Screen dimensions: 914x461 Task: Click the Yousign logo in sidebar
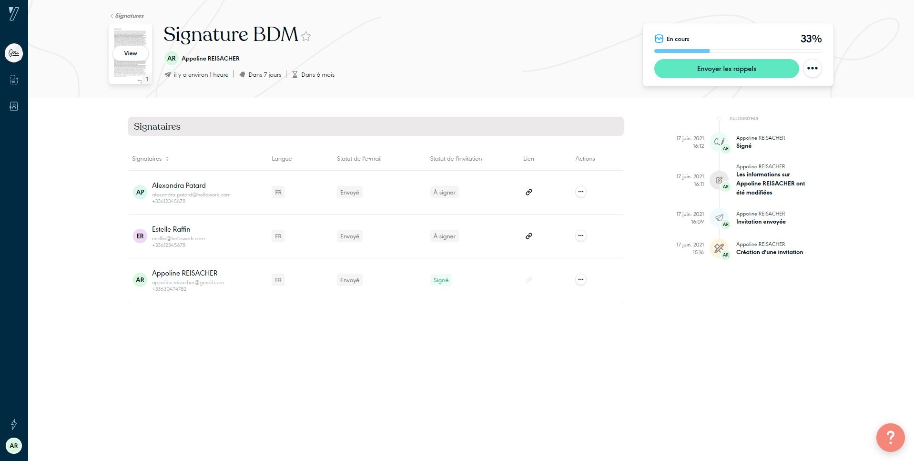[14, 14]
